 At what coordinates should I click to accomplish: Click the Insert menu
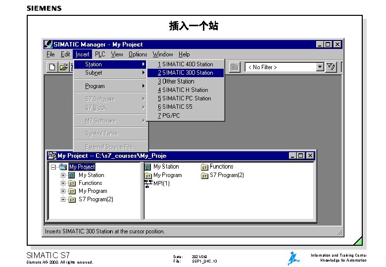click(83, 54)
